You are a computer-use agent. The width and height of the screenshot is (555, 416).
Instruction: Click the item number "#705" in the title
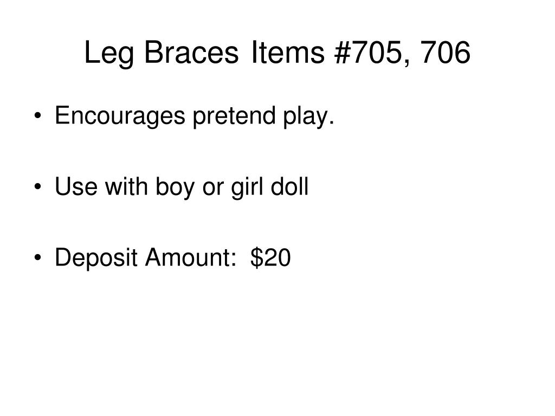click(x=368, y=52)
